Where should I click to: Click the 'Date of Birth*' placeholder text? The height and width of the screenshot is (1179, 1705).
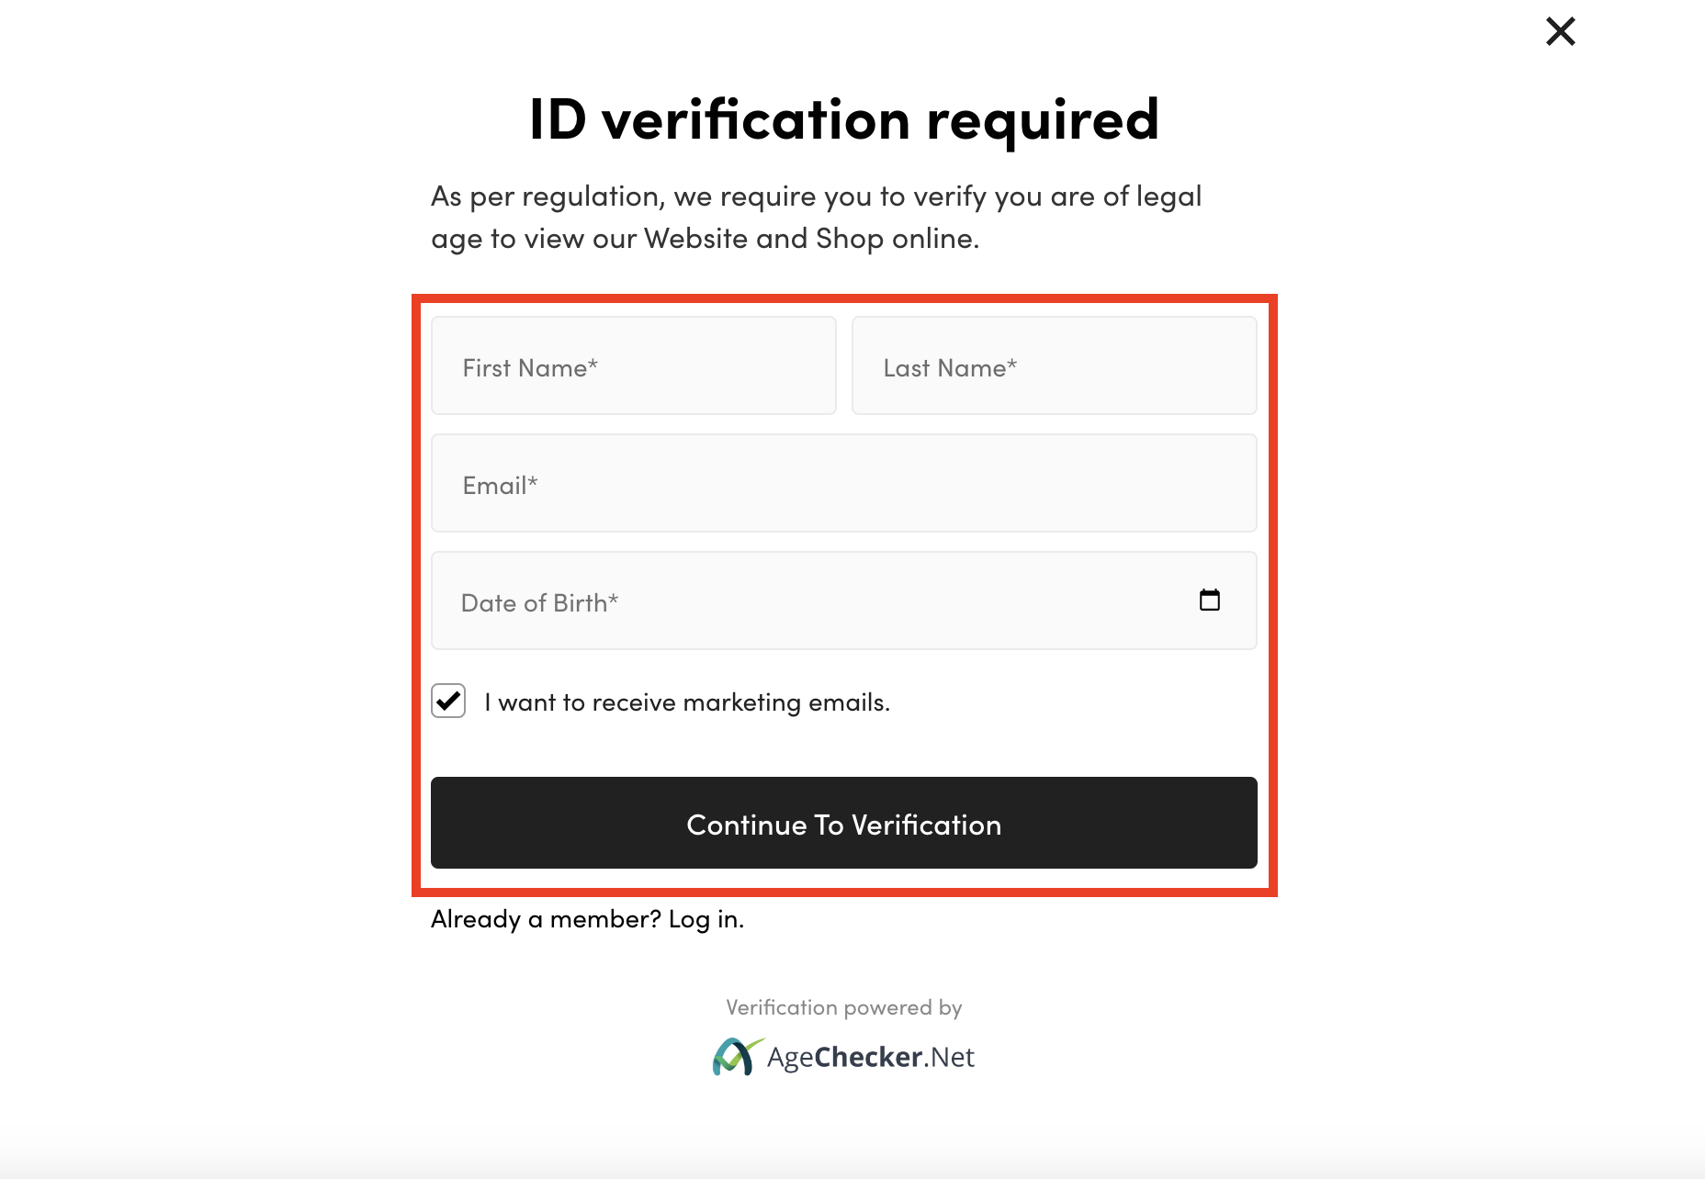pyautogui.click(x=540, y=603)
